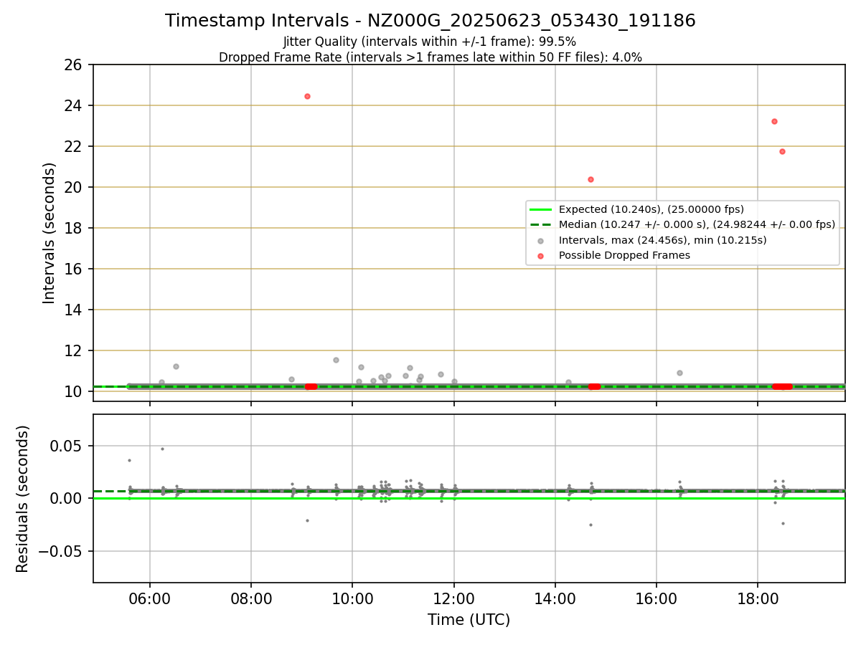The image size is (861, 645).
Task: Click the 'Intervals (seconds)' y-axis label
Action: pos(49,232)
